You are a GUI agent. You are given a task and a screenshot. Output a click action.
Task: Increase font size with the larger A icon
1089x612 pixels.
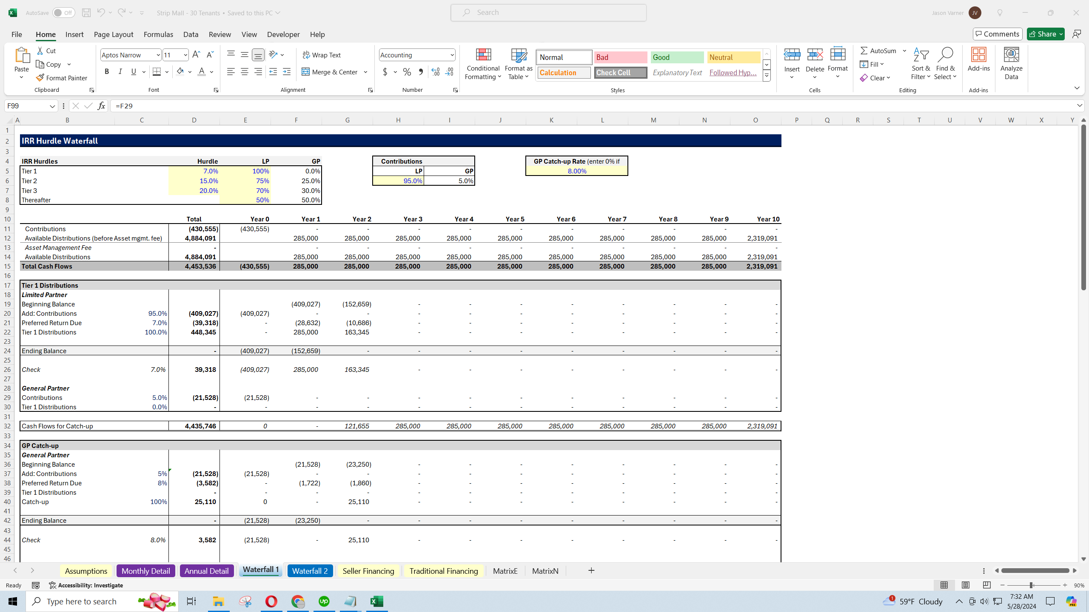point(196,55)
